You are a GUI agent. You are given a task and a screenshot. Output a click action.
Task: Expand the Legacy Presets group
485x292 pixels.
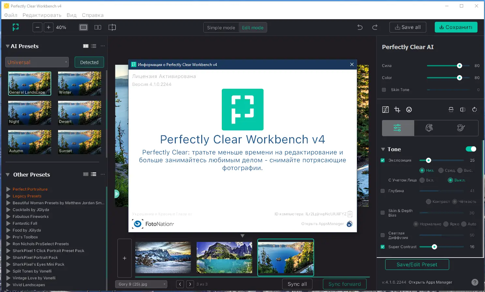tap(8, 196)
